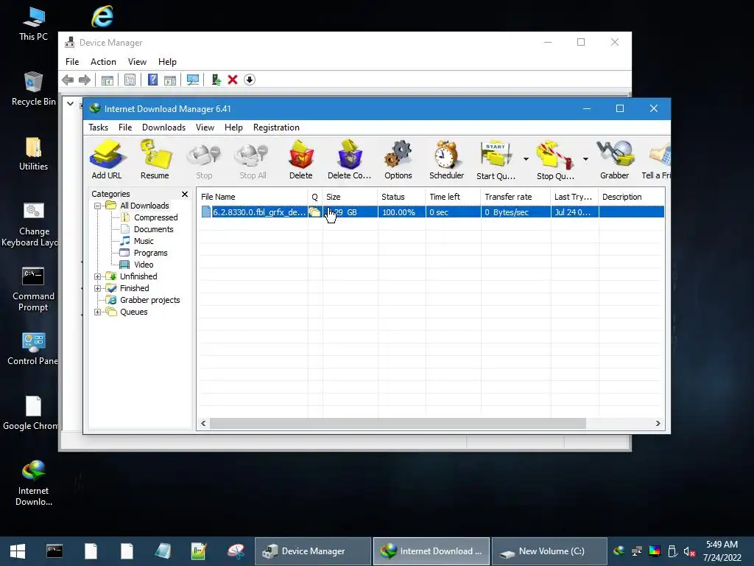
Task: Open the Scheduler alarm clock icon
Action: [447, 160]
